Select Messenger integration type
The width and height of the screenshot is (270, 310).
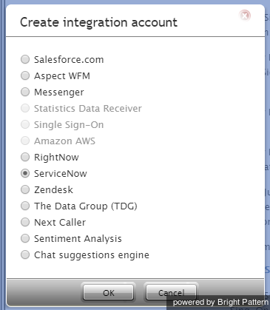click(25, 92)
